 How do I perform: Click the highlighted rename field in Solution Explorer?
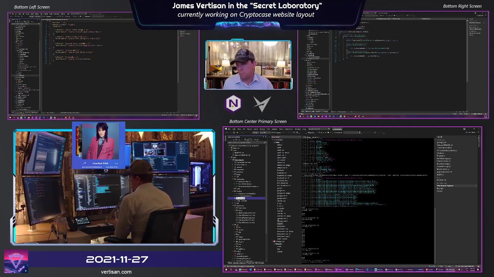[241, 198]
